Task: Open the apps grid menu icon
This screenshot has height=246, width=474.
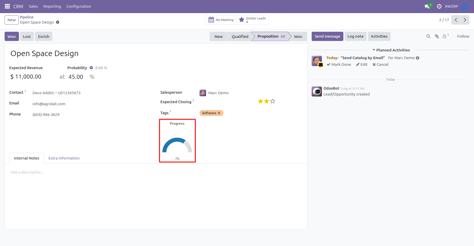Action: tap(7, 6)
